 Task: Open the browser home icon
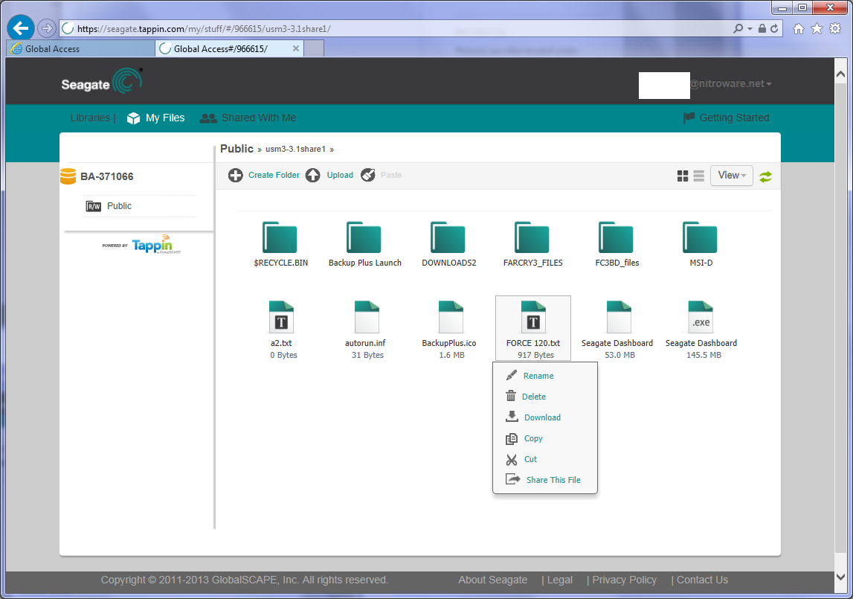(x=798, y=29)
